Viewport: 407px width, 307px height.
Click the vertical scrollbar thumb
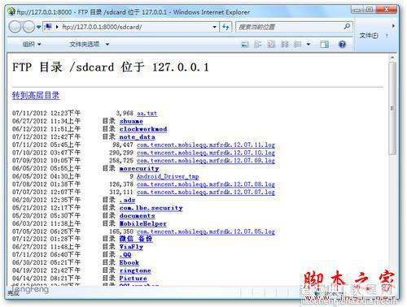pos(392,108)
